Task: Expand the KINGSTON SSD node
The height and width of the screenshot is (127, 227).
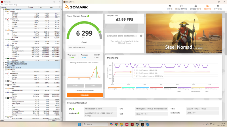Action: [4, 64]
